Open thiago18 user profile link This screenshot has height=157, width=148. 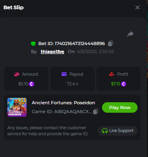pyautogui.click(x=52, y=52)
